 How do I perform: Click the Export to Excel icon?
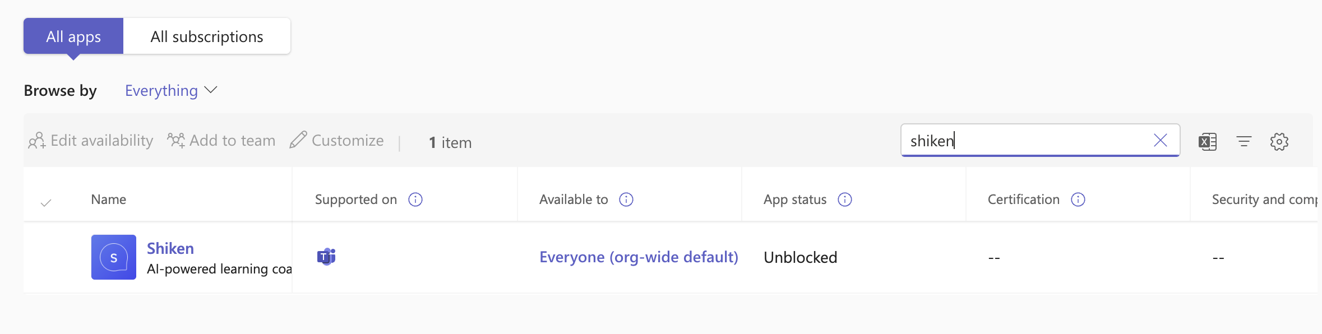tap(1207, 142)
